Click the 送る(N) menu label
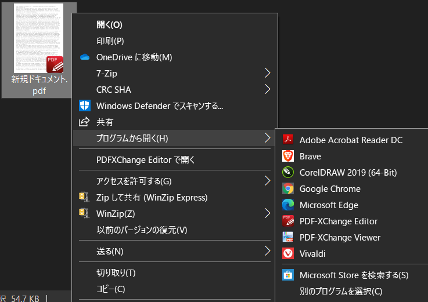 tap(110, 252)
